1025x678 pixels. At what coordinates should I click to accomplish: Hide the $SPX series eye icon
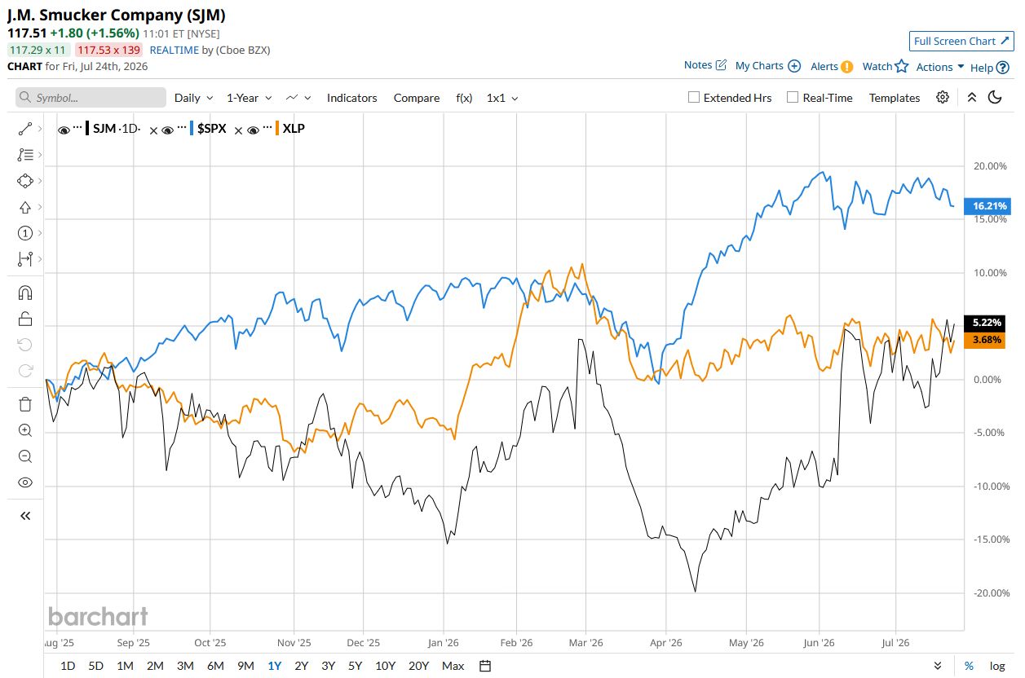coord(167,130)
